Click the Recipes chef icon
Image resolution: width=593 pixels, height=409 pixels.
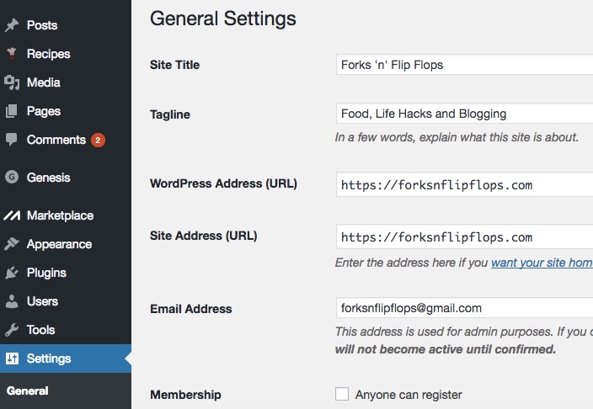click(12, 54)
